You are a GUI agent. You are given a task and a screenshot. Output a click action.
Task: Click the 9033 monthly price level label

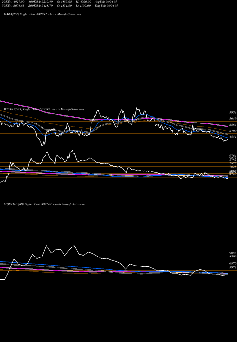click(233, 253)
